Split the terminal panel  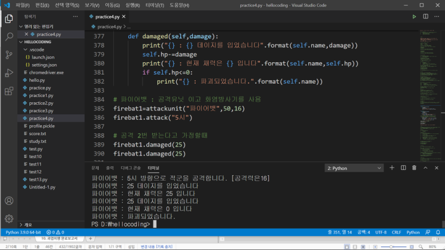pyautogui.click(x=403, y=168)
